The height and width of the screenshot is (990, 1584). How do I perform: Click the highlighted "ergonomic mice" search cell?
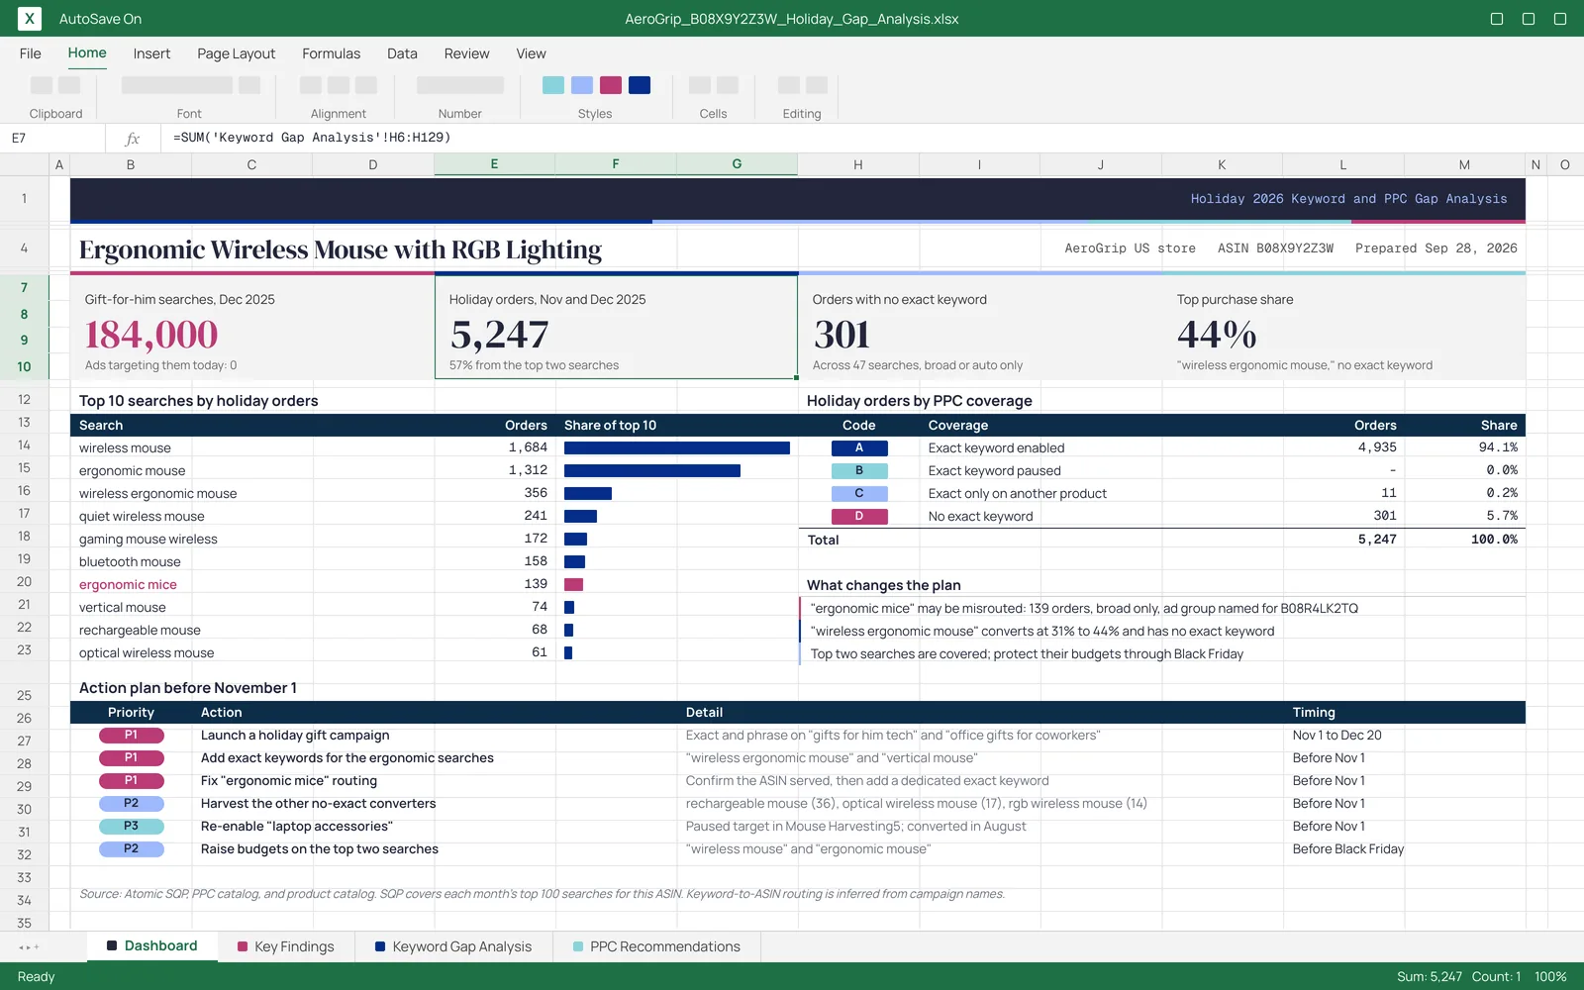128,585
